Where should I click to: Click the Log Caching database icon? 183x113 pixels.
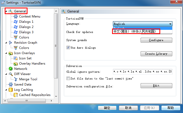coord(11,90)
